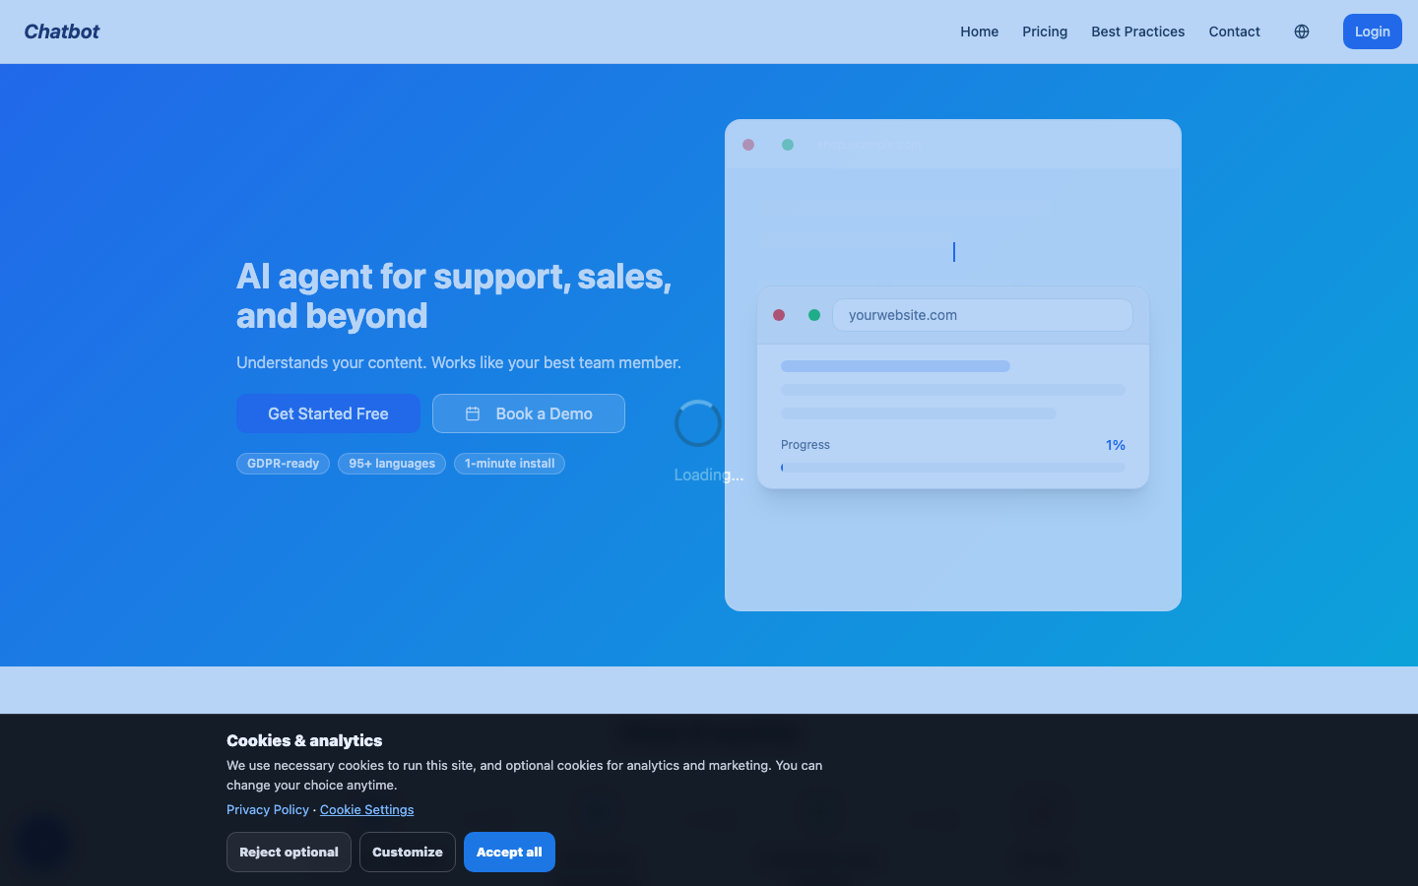
Task: Open the Pricing page
Action: point(1045,32)
